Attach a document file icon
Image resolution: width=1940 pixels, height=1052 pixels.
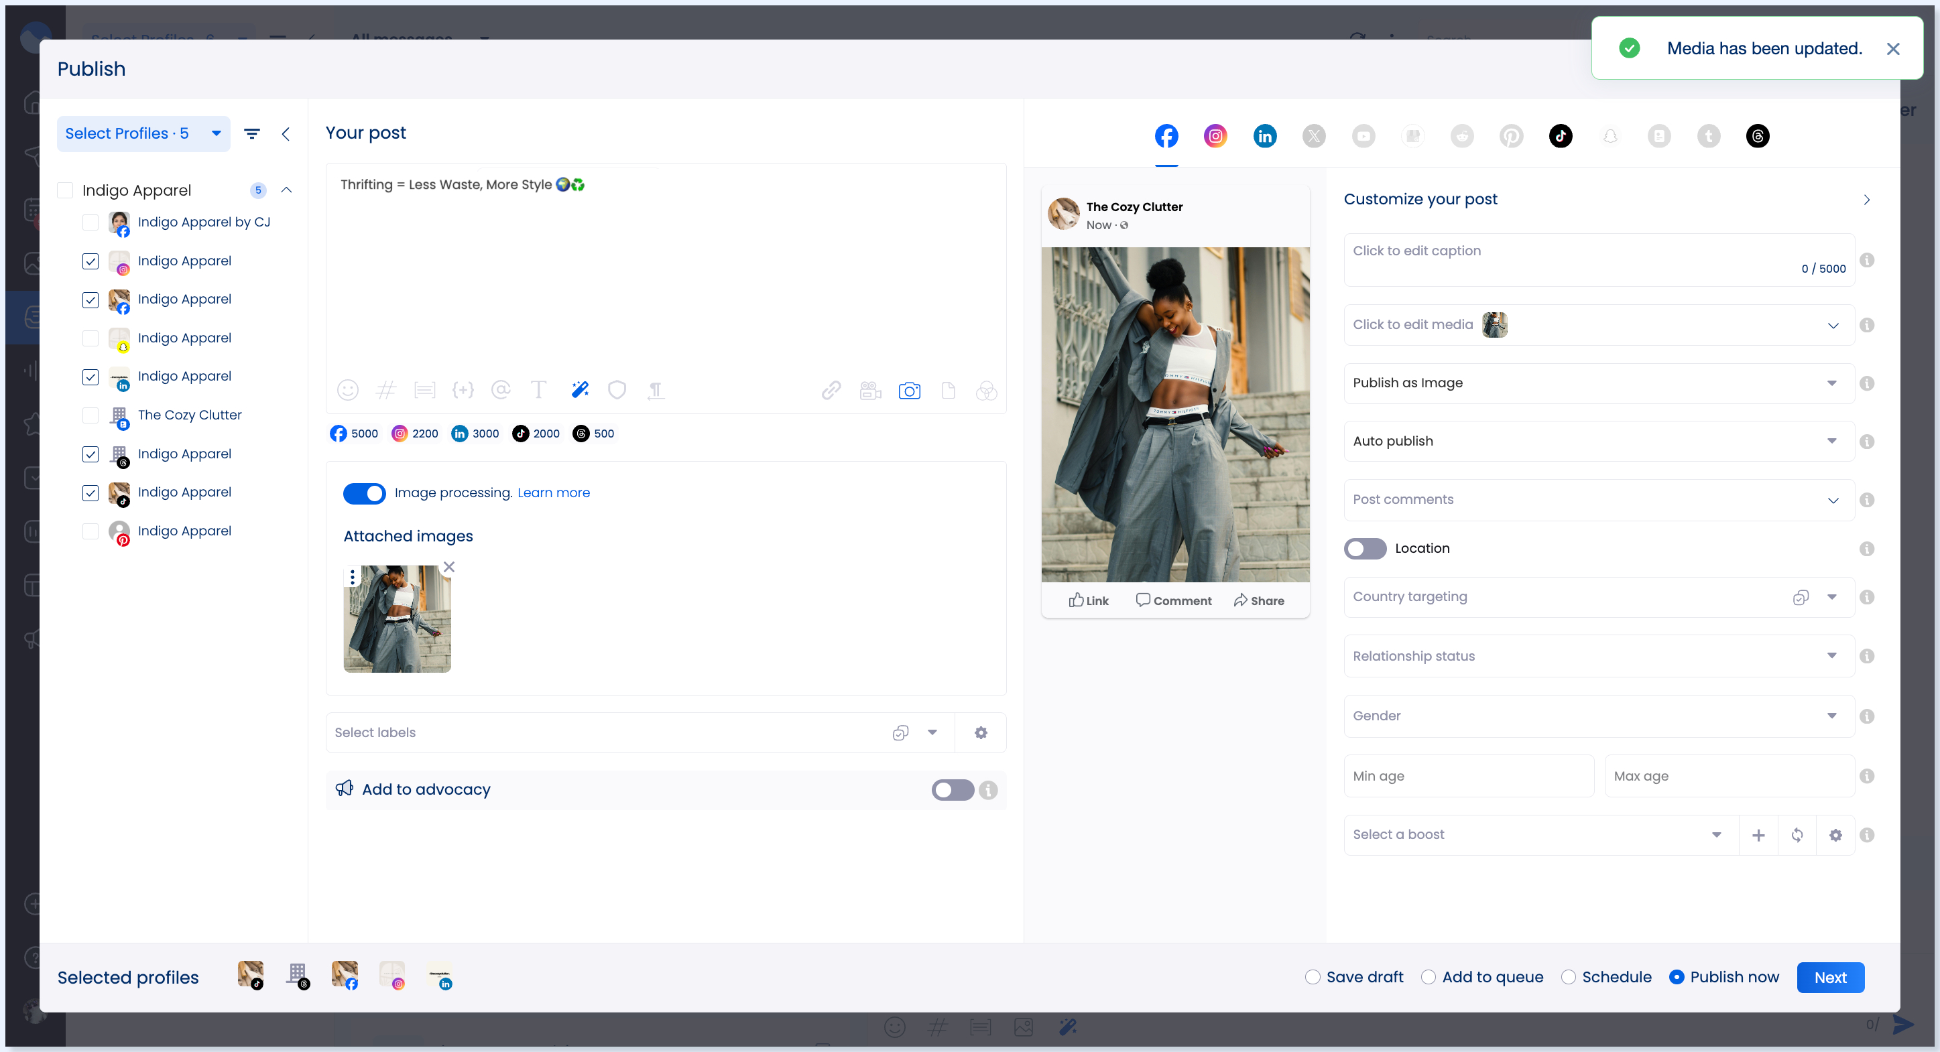[x=948, y=390]
